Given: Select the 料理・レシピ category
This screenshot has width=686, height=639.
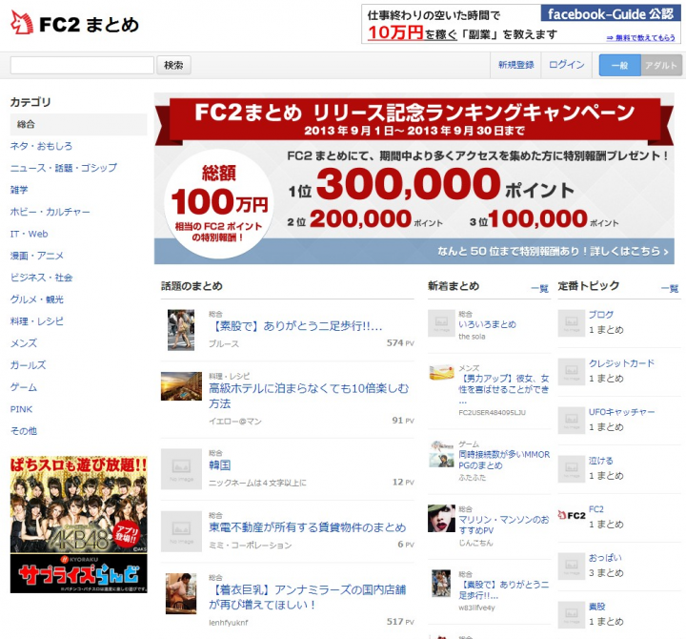Looking at the screenshot, I should click(37, 321).
